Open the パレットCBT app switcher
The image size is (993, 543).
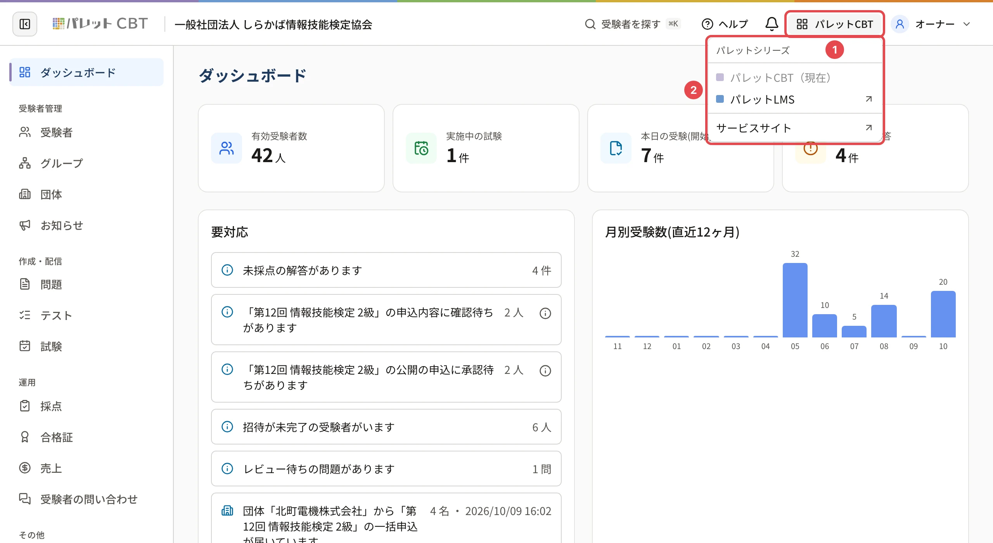(x=835, y=24)
